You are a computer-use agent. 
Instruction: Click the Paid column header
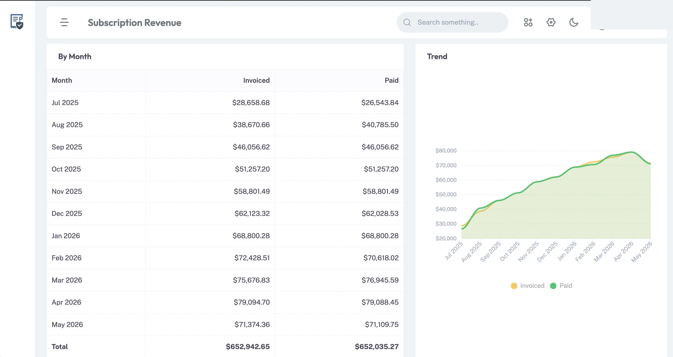pyautogui.click(x=392, y=80)
